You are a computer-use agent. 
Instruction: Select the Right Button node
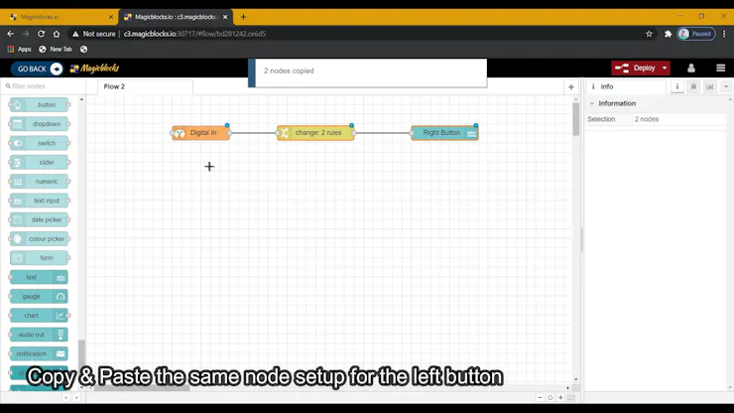pyautogui.click(x=444, y=133)
